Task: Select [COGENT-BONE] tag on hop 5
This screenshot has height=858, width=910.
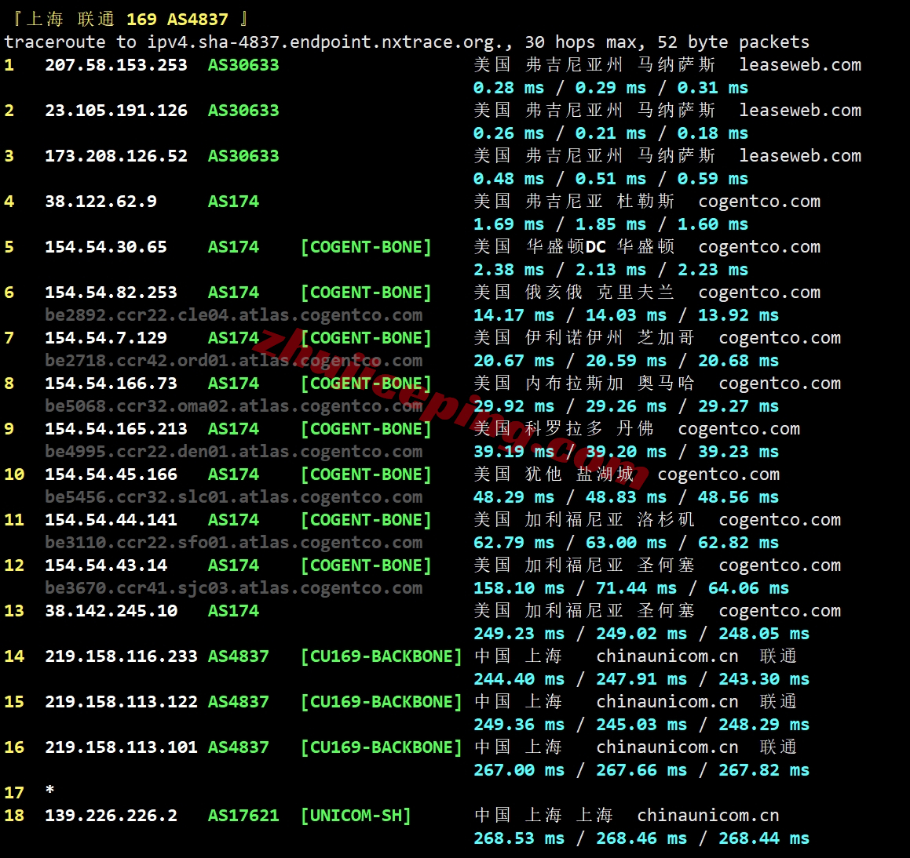Action: point(366,247)
